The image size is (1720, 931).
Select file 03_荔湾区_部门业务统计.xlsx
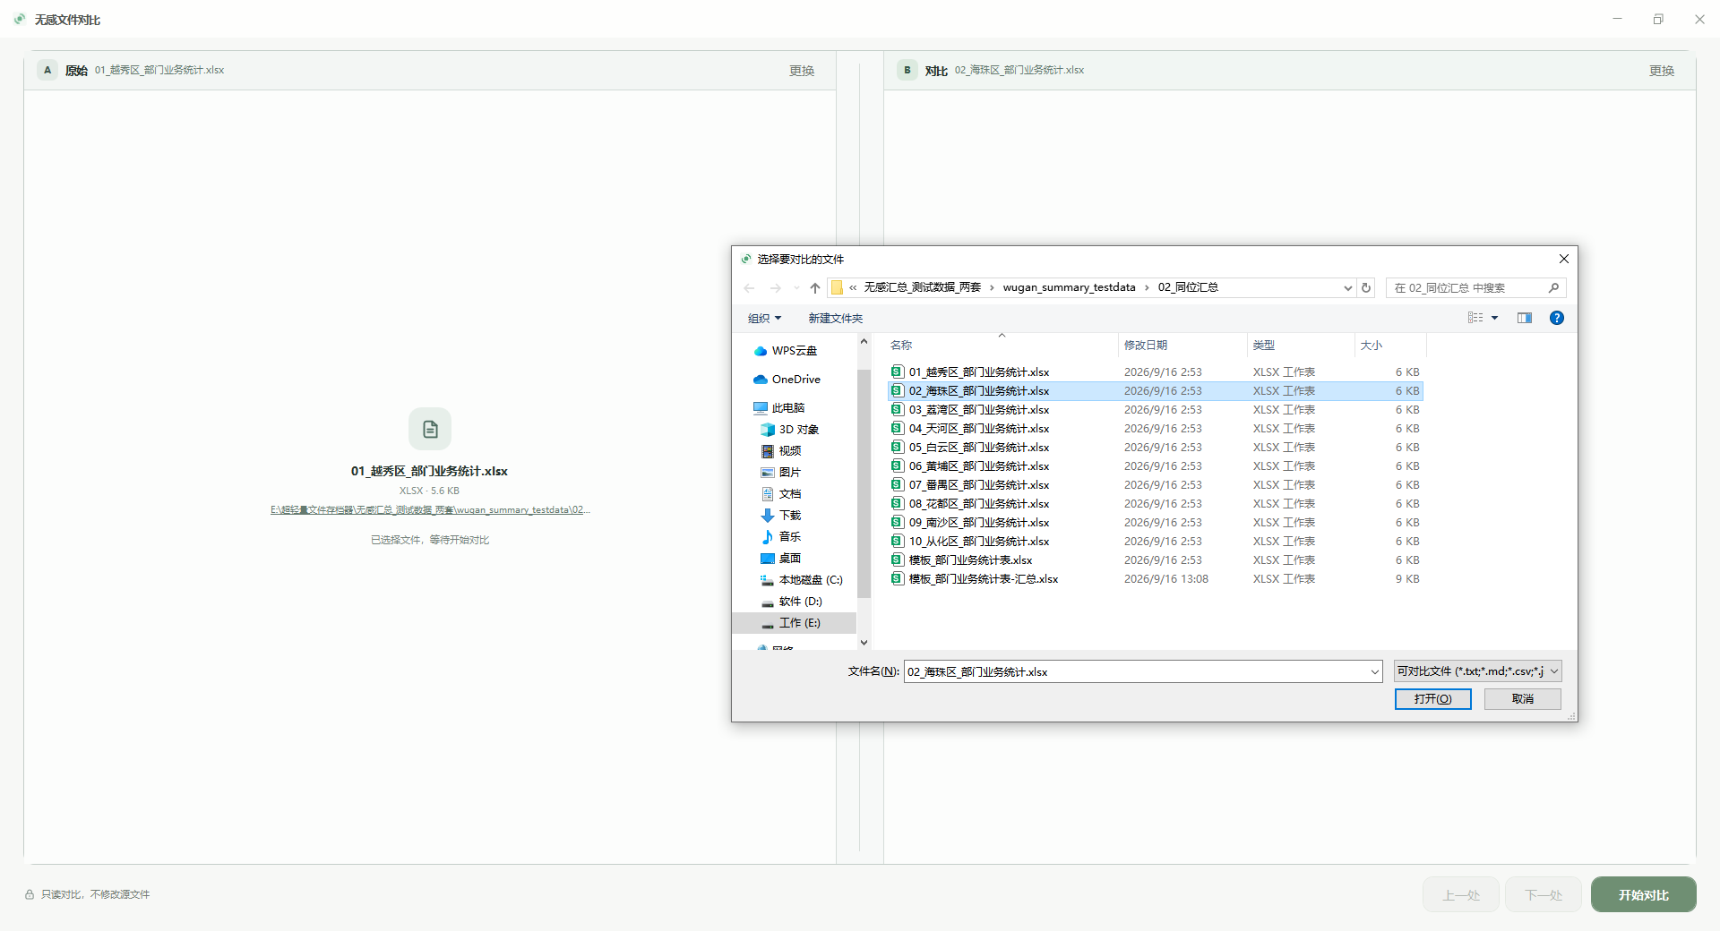(x=1156, y=410)
